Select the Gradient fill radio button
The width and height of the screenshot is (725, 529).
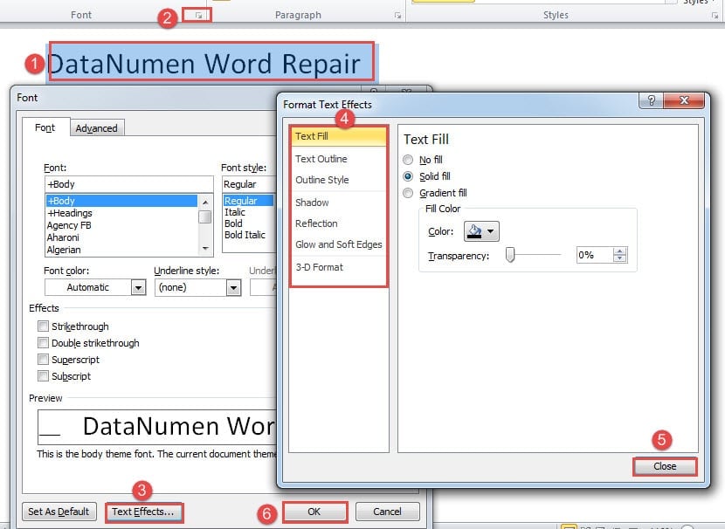pos(407,193)
